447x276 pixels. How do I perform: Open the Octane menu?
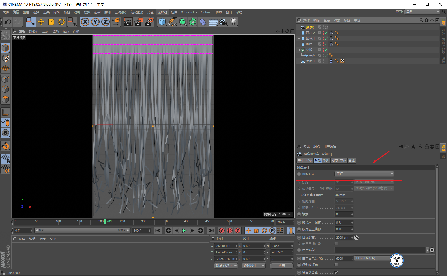coord(206,12)
